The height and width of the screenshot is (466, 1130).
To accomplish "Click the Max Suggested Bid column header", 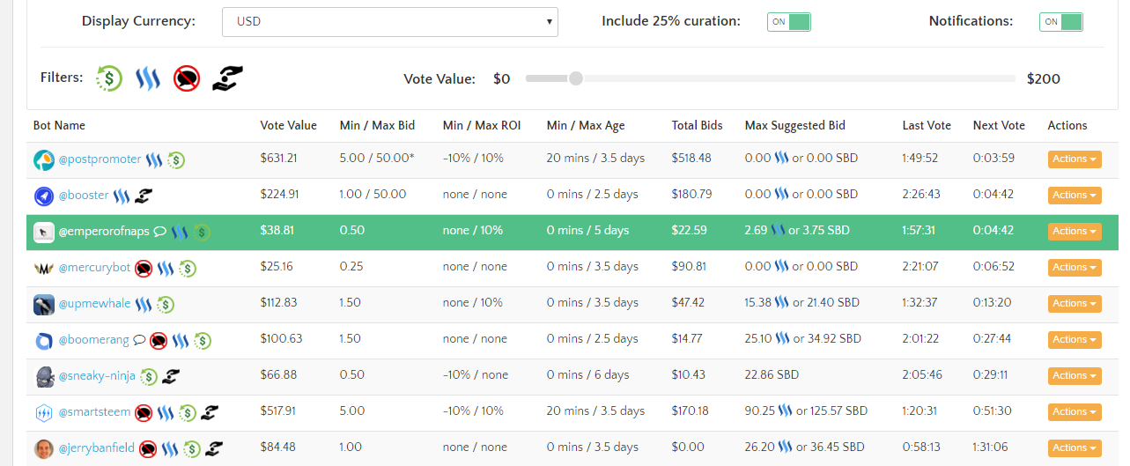I will coord(795,126).
